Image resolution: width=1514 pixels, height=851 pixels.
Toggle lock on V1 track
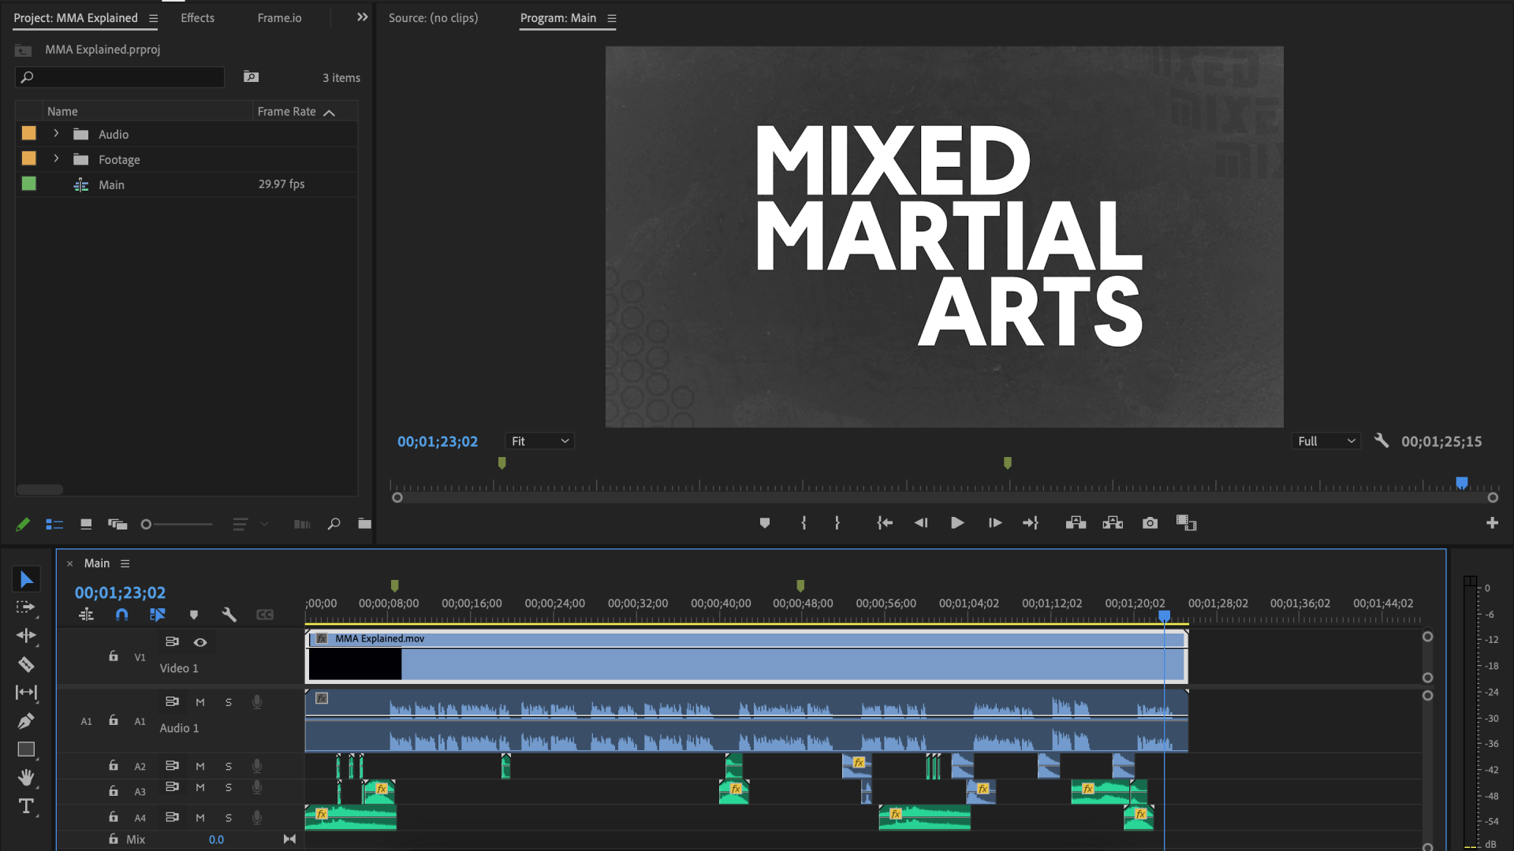pyautogui.click(x=114, y=656)
